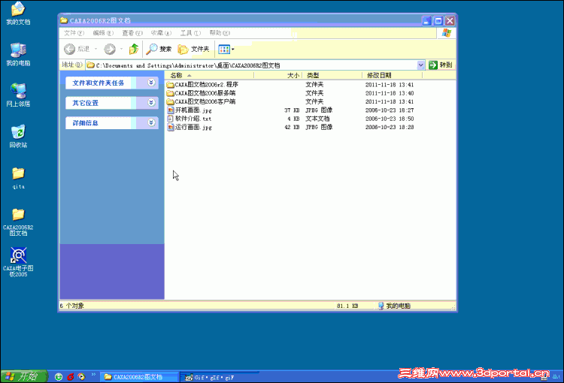Click the 42 KB size cell
This screenshot has width=564, height=383.
point(292,127)
